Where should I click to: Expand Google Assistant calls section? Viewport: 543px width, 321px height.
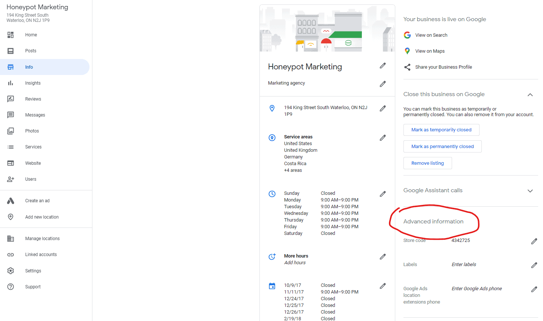point(530,191)
